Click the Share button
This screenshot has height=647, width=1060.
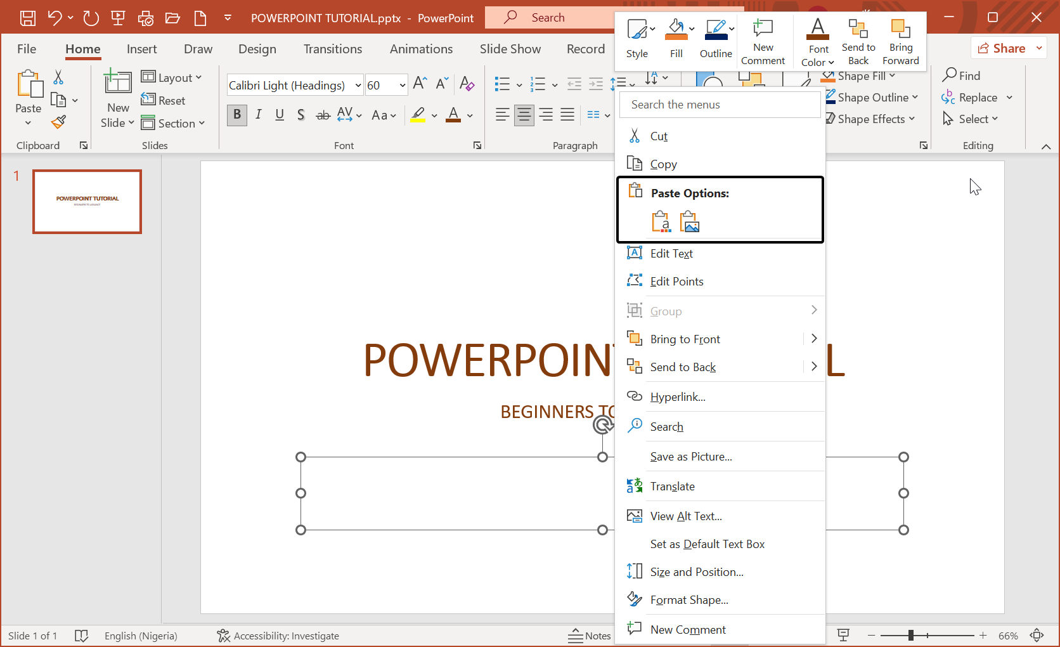pyautogui.click(x=1002, y=48)
